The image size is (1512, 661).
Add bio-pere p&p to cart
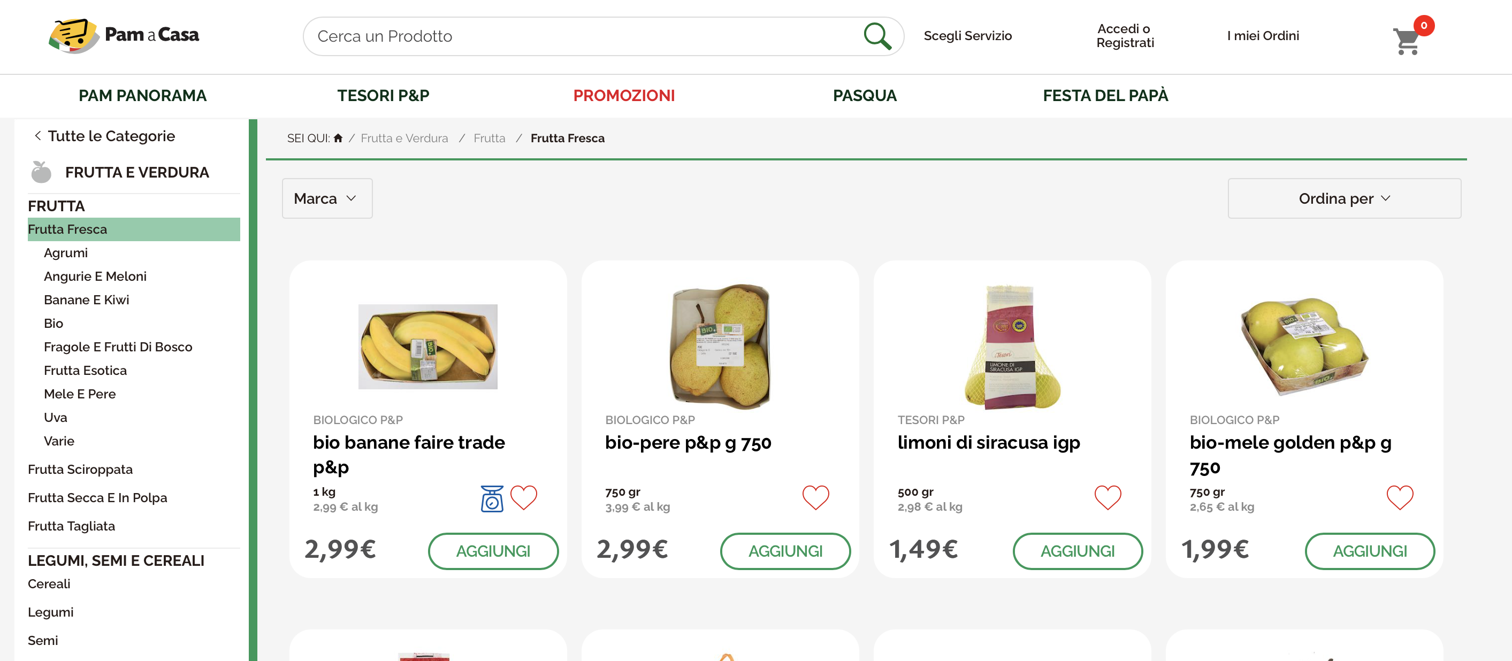pos(785,551)
